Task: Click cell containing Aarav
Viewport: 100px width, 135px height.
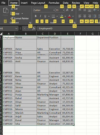Action: click(26, 45)
